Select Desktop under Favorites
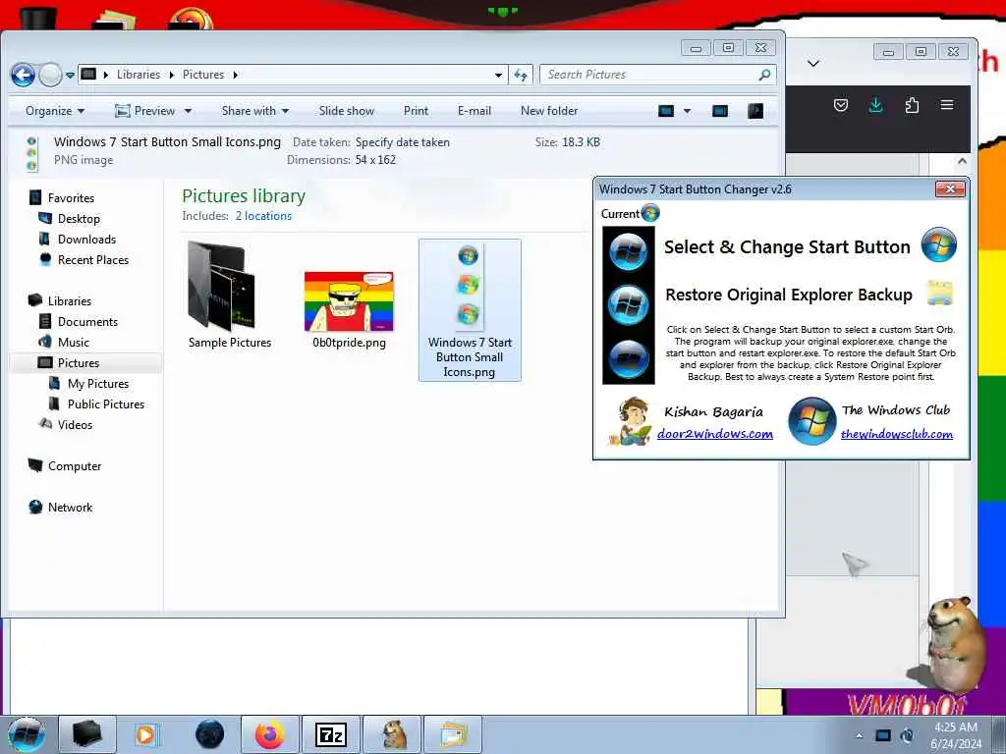Screen dimensions: 1006x754 coord(79,219)
